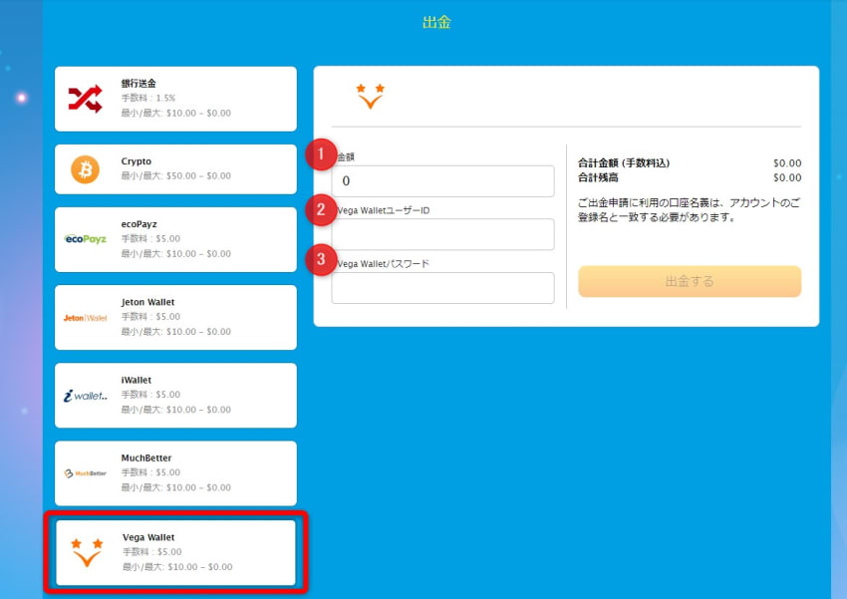The image size is (847, 599).
Task: Click the 出金 page heading
Action: 436,22
